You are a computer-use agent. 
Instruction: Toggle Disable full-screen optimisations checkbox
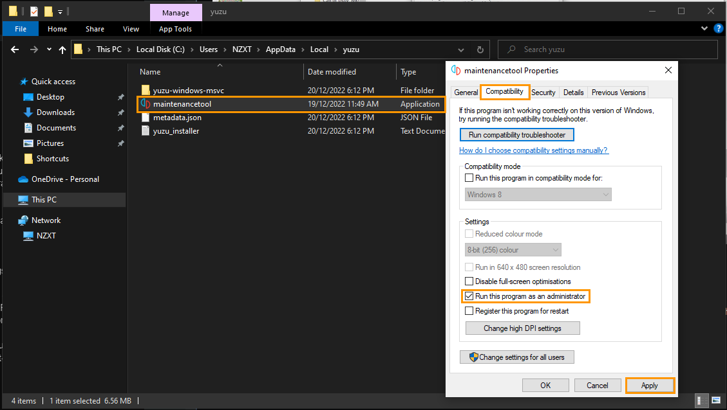tap(469, 281)
